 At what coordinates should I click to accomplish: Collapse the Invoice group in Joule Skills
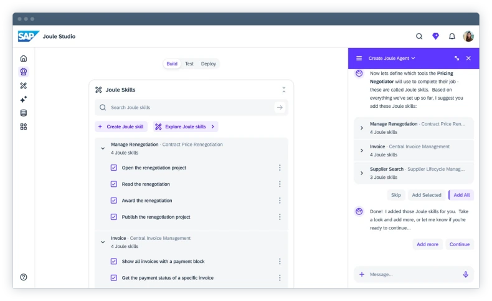103,242
